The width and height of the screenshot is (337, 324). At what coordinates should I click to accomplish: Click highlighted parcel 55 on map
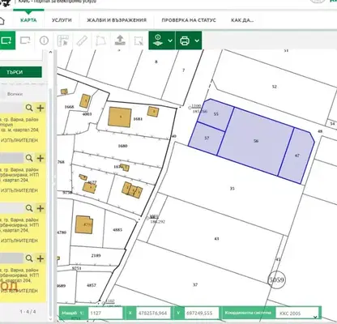coord(215,114)
